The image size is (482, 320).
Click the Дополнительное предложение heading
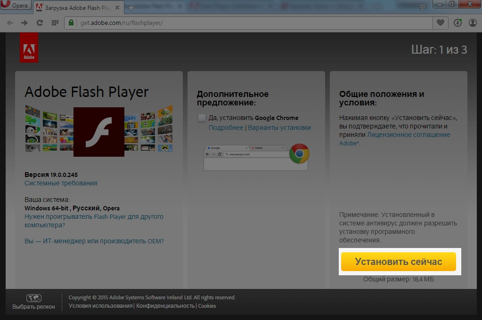233,98
